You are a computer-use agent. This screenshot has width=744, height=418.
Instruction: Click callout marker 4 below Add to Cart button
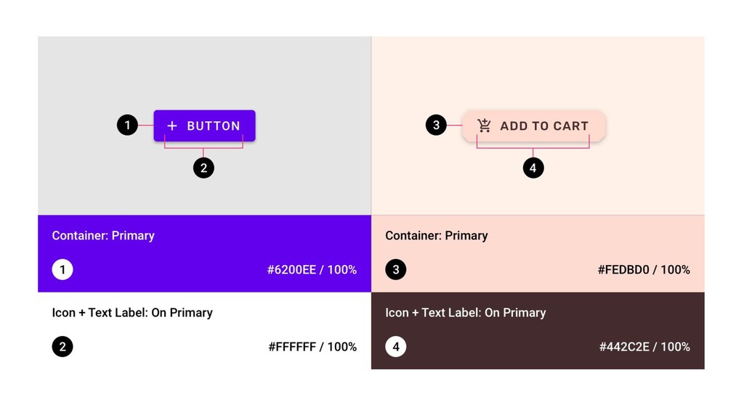[x=533, y=168]
